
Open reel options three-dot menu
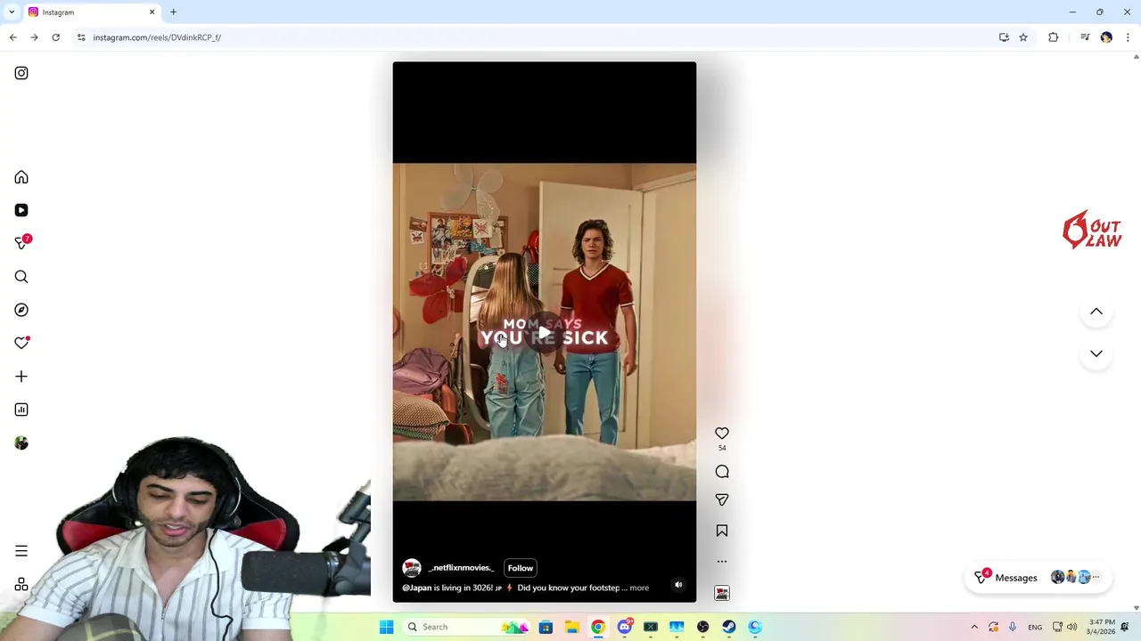pos(722,562)
